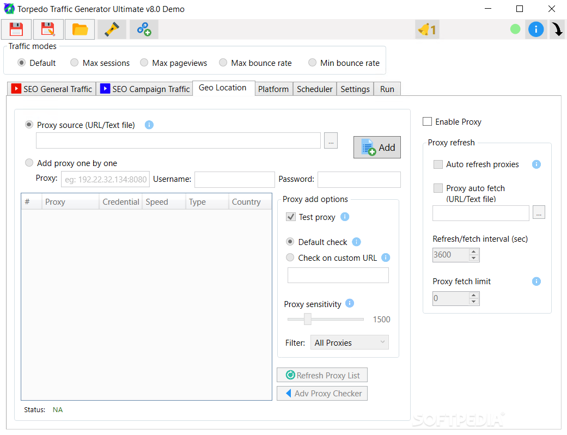
Task: Open the Geo Location tab
Action: (223, 88)
